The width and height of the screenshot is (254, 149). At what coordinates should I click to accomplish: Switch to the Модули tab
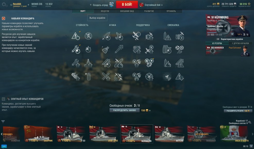[x=105, y=11]
